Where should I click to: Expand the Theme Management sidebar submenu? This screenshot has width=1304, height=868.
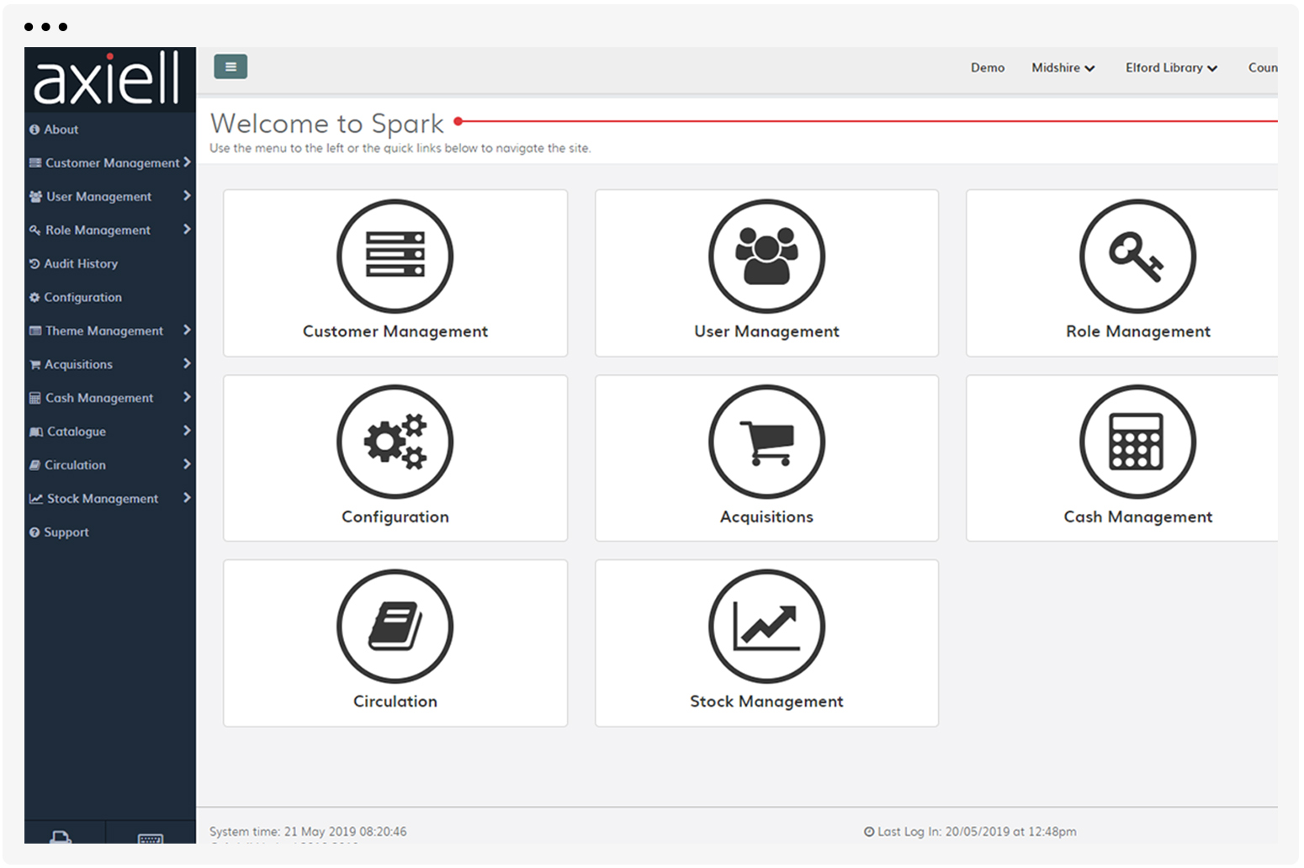(109, 331)
